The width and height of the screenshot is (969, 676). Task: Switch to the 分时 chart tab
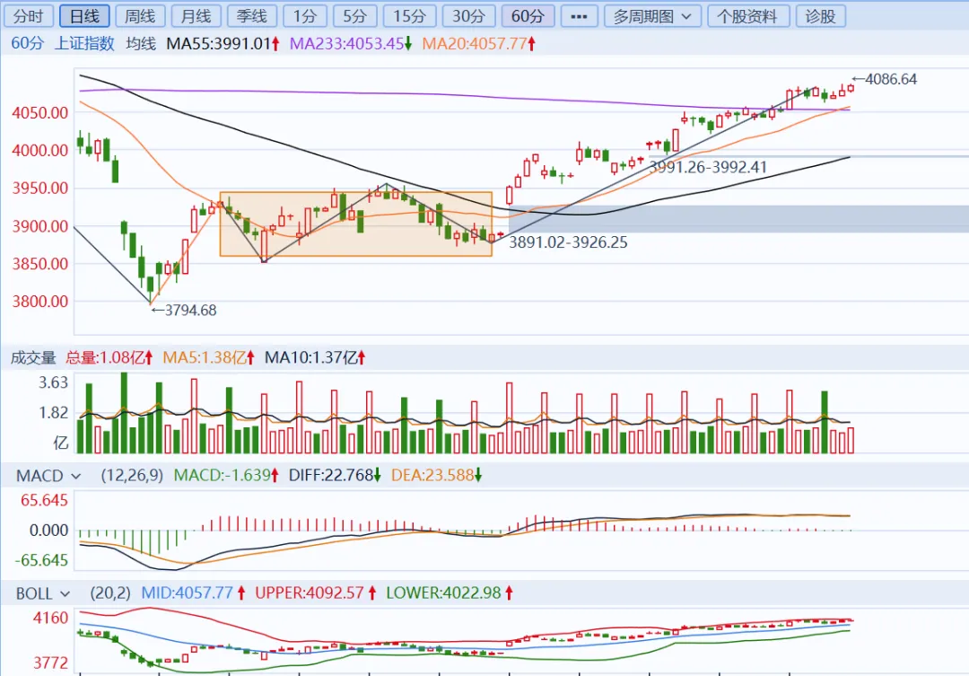click(x=29, y=16)
